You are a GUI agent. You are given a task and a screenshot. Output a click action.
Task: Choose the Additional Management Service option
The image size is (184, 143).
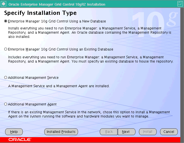click(6, 77)
